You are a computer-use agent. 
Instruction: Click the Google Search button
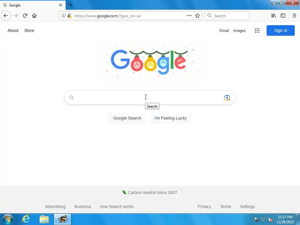pos(127,118)
